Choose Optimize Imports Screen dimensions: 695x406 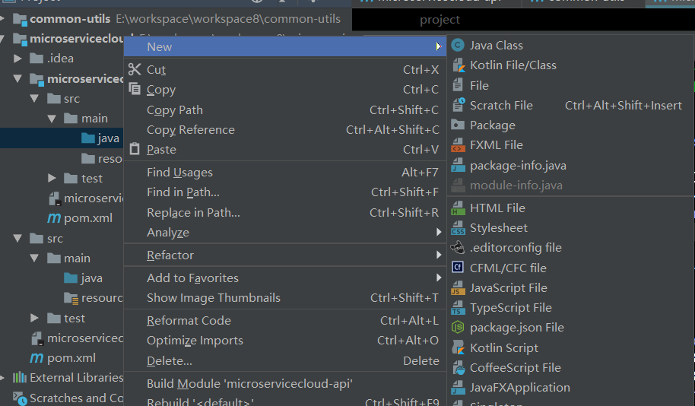(285, 341)
